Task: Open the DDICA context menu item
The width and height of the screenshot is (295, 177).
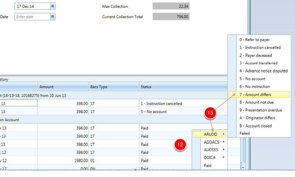Action: click(x=209, y=157)
